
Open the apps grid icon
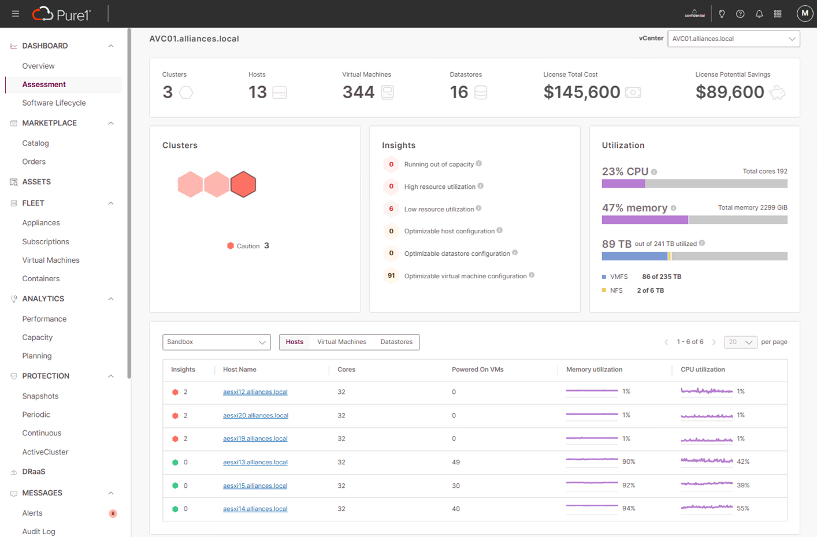pyautogui.click(x=778, y=14)
